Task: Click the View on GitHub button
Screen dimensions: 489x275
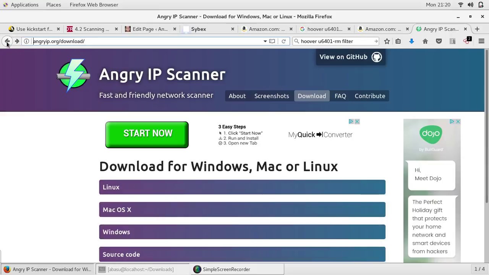Action: pos(350,57)
